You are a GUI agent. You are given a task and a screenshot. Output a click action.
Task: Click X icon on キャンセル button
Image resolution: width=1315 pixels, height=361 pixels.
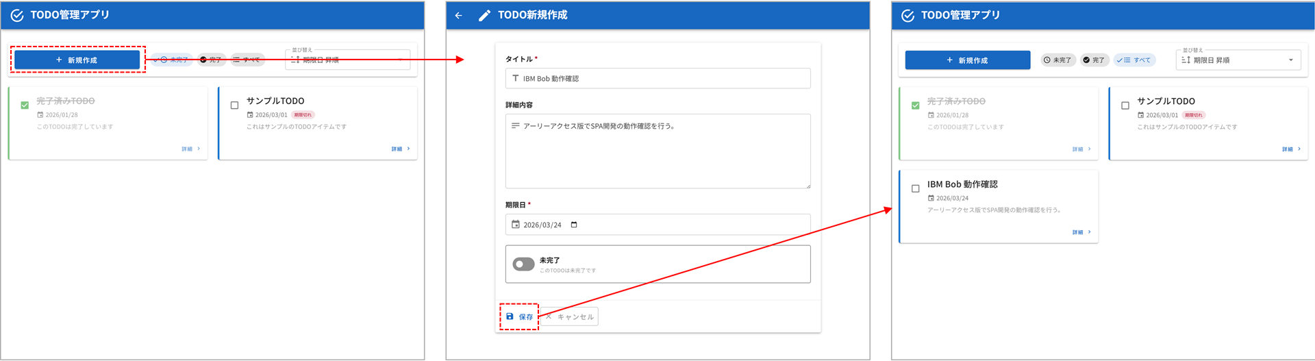[x=549, y=316]
